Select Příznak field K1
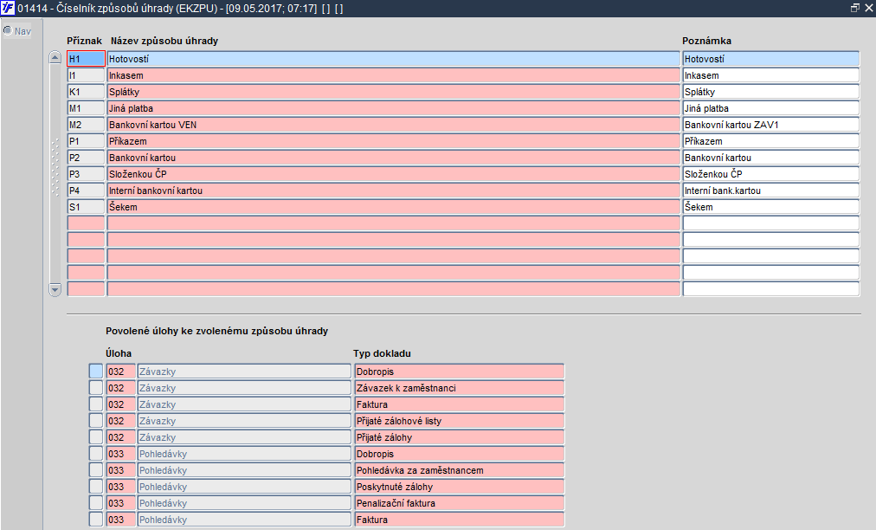876x530 pixels. click(86, 92)
